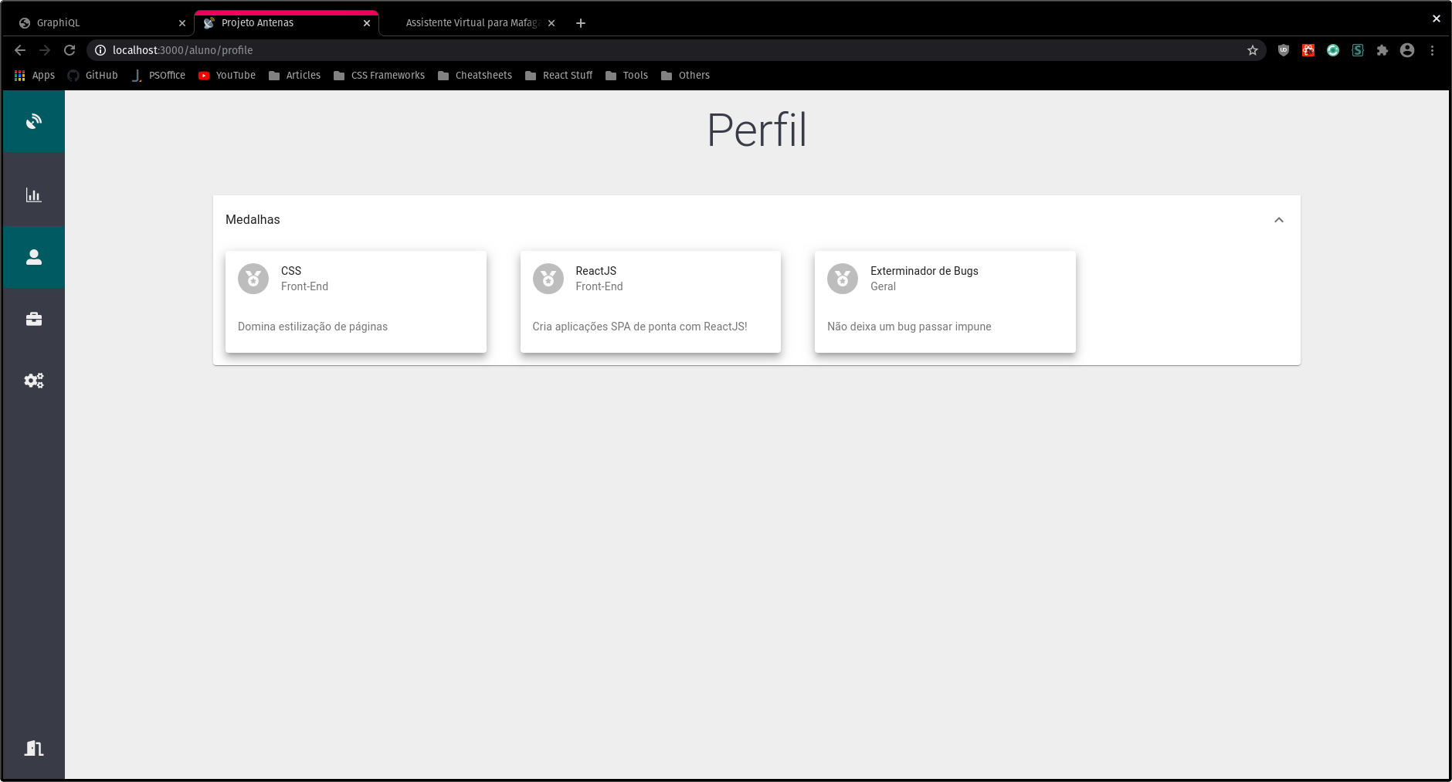The height and width of the screenshot is (782, 1452).
Task: Open the briefcase projects icon in sidebar
Action: tap(34, 319)
